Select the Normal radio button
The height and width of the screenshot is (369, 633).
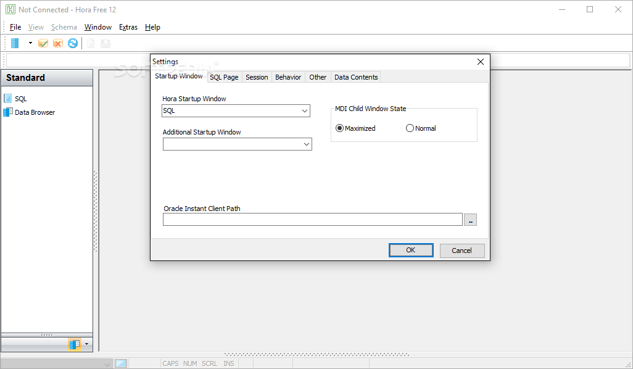(410, 128)
